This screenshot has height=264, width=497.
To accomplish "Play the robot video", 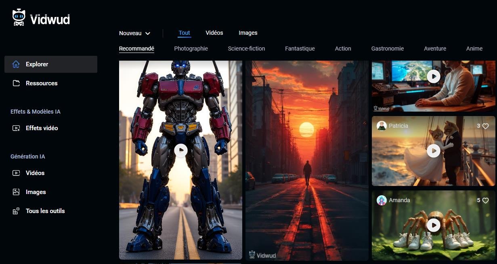I will (x=181, y=150).
